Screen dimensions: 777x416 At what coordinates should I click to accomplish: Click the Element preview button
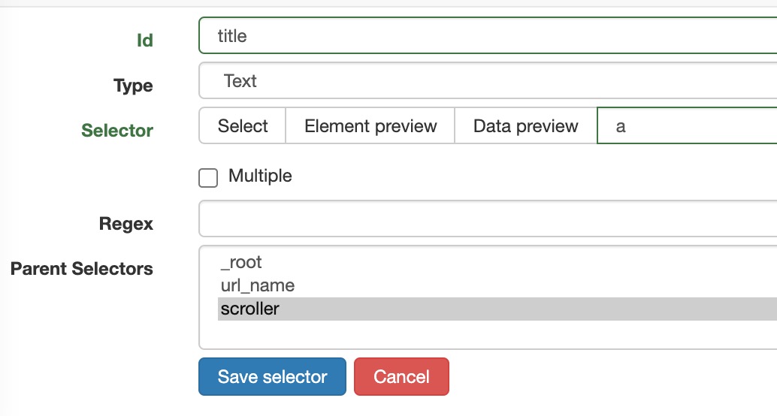click(370, 126)
